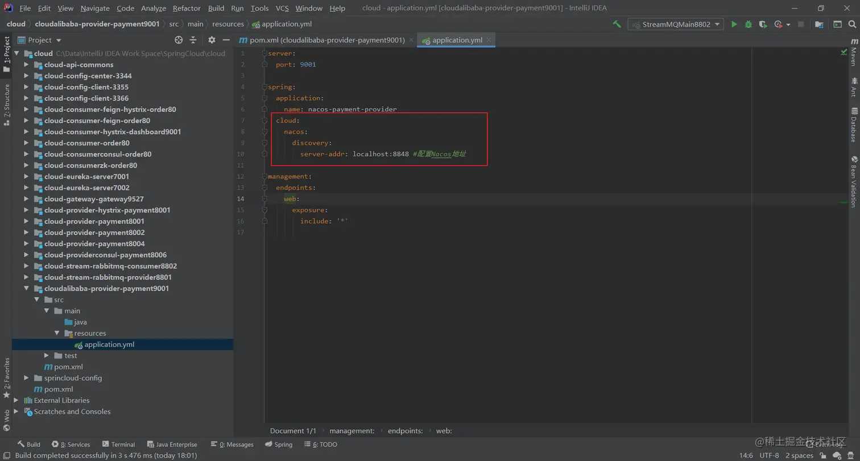
Task: Open the Analyze menu
Action: click(153, 8)
